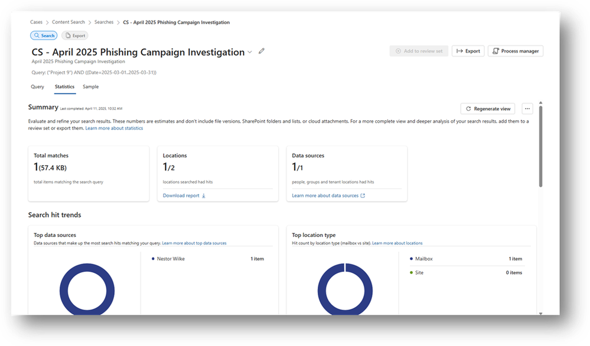Click Regenerate view button

(x=488, y=108)
